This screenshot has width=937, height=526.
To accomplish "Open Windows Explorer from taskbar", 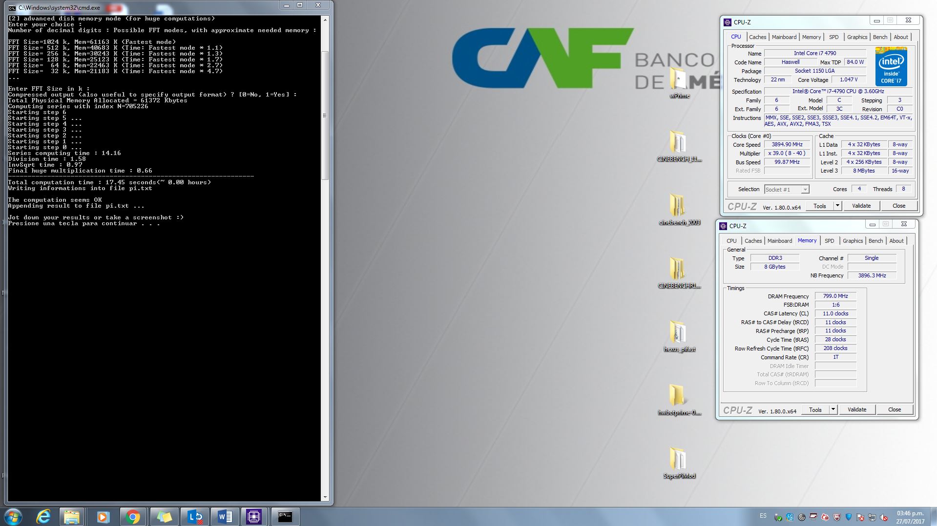I will pyautogui.click(x=72, y=517).
